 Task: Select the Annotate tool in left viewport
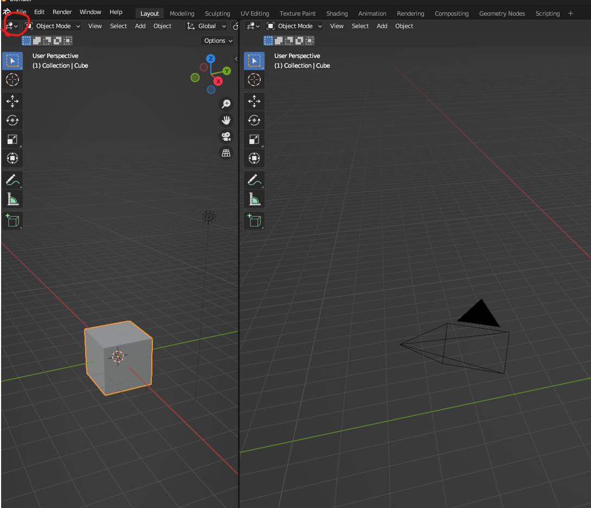(12, 180)
